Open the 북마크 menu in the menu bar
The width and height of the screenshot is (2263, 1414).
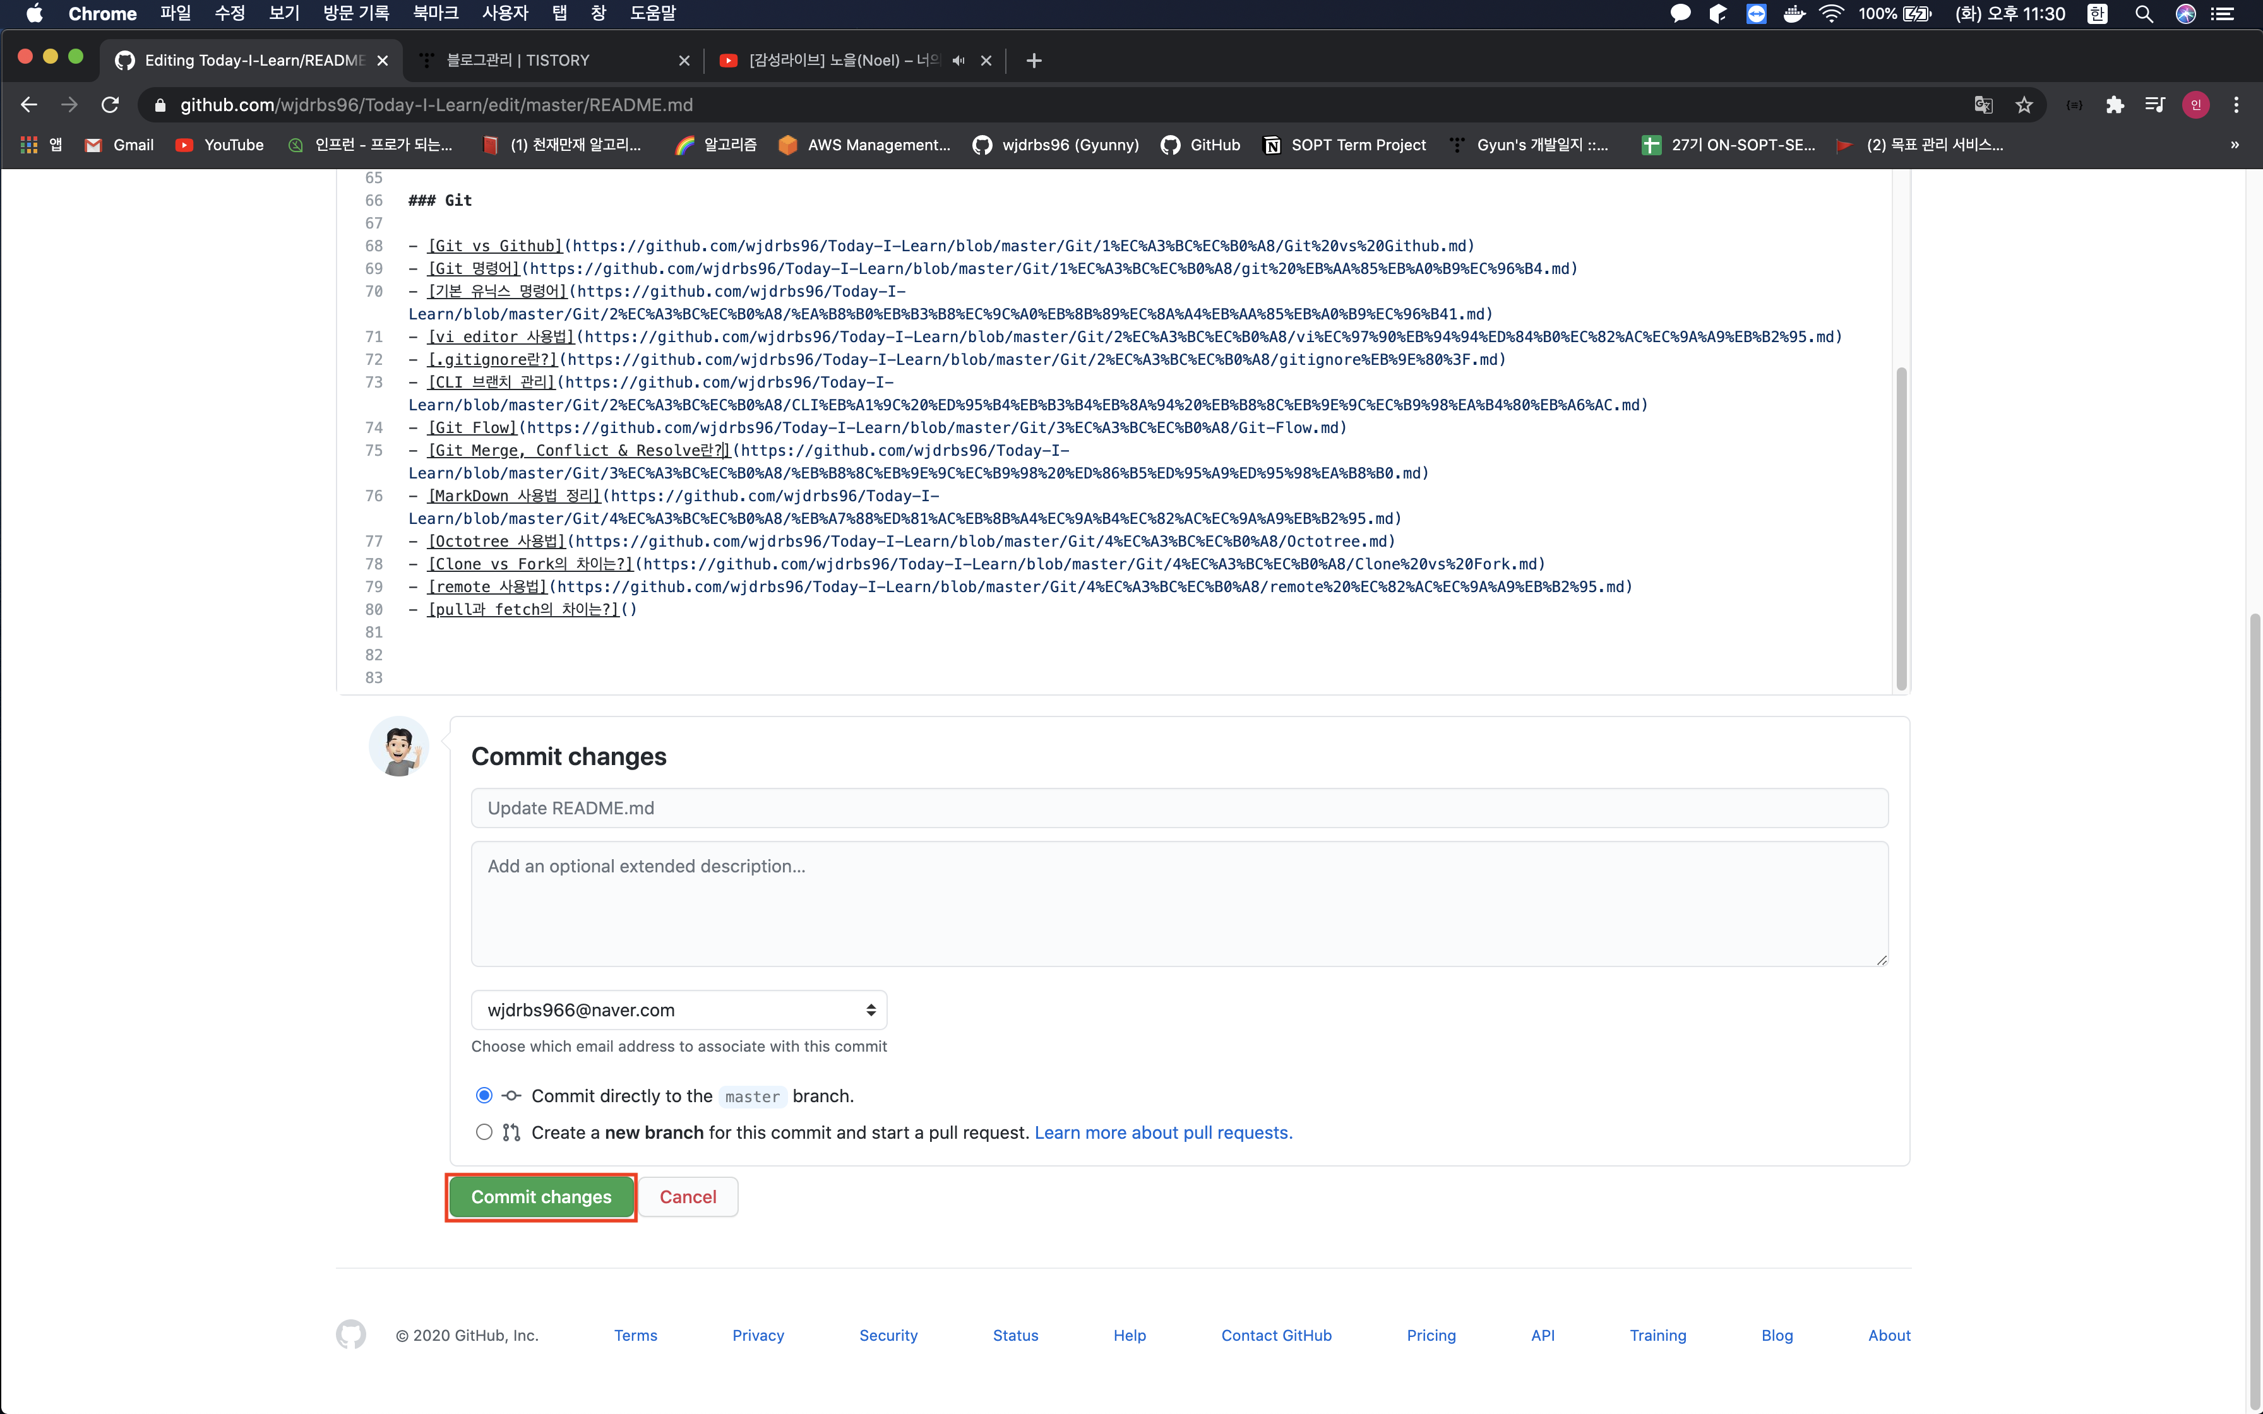[435, 14]
